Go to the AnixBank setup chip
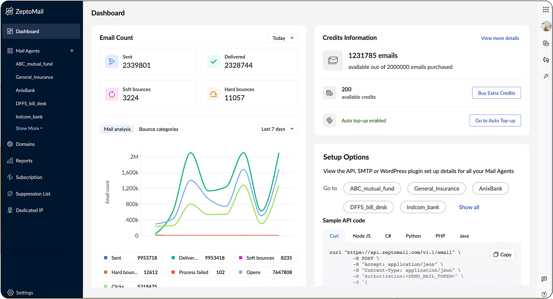The height and width of the screenshot is (299, 553). click(490, 188)
